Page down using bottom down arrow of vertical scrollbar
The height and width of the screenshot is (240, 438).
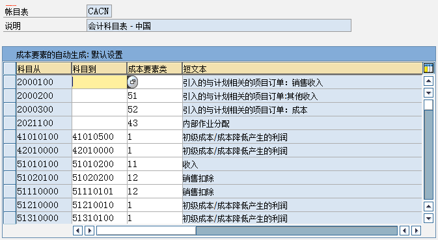click(x=428, y=219)
